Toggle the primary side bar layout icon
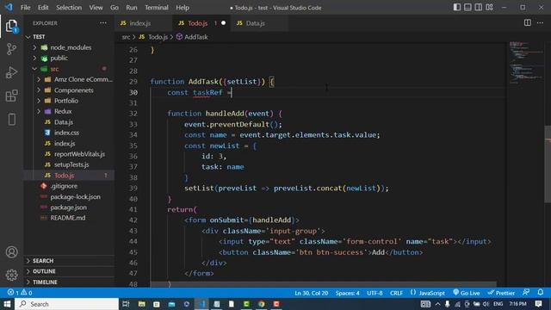 [457, 8]
